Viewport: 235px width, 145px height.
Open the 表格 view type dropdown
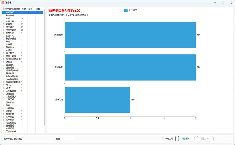click(x=65, y=139)
